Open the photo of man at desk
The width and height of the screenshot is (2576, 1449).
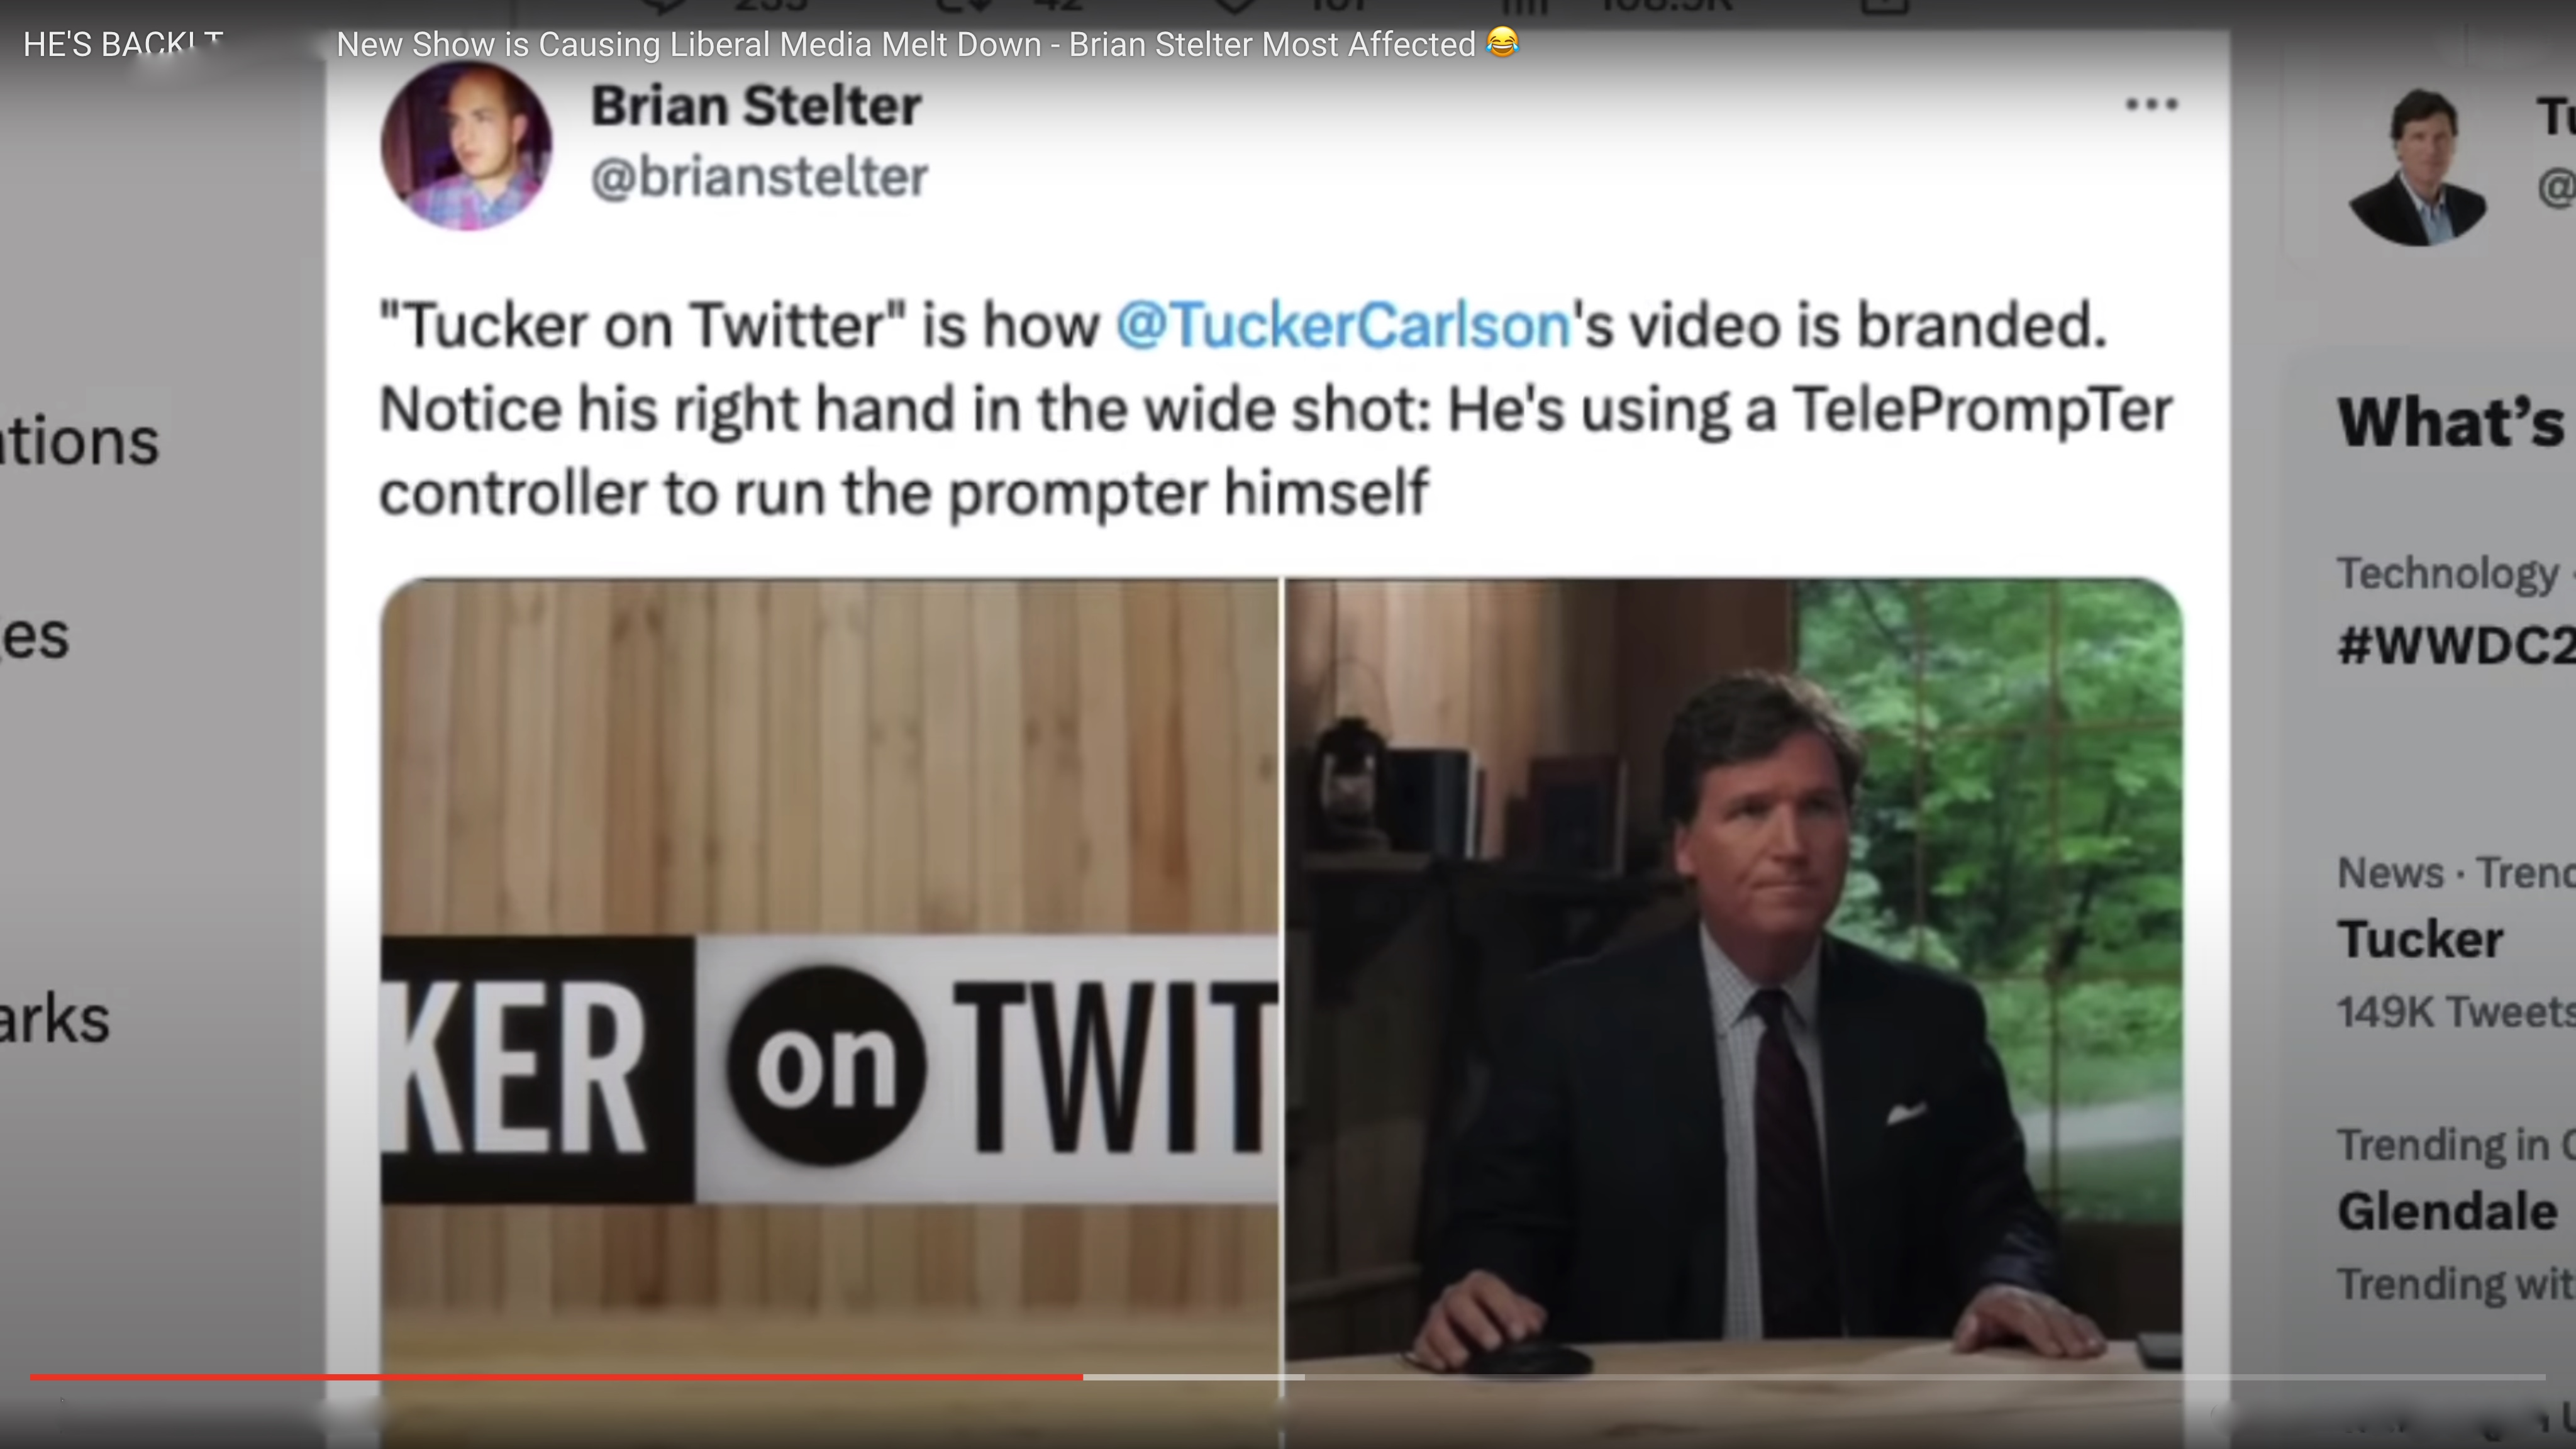pyautogui.click(x=1733, y=1012)
